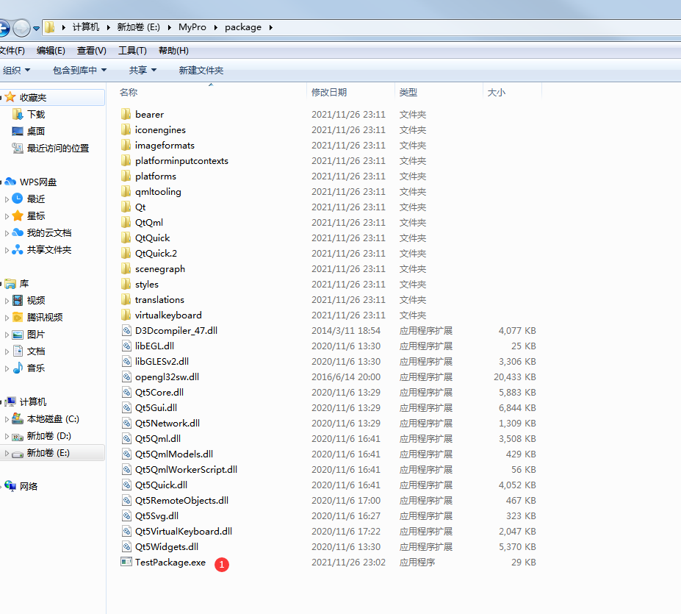Open the 文件(F) menu
Viewport: 681px width, 614px height.
(12, 51)
